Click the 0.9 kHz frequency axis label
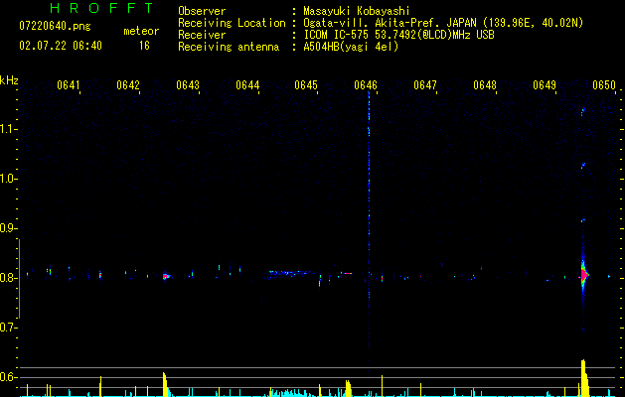 tap(8, 228)
